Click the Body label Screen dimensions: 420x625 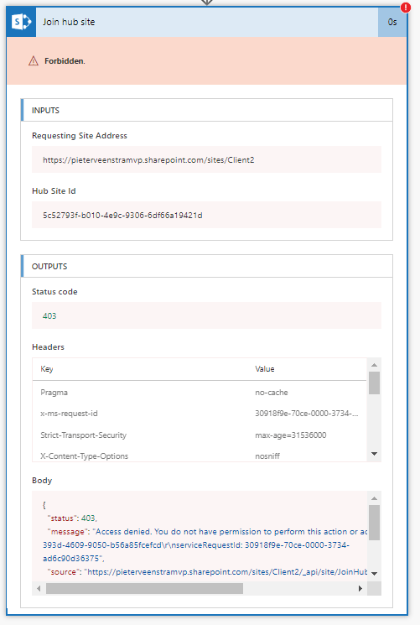[42, 481]
